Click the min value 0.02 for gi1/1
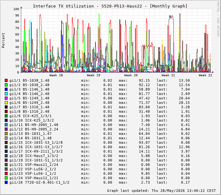This screenshot has height=195, width=221. tap(108, 80)
